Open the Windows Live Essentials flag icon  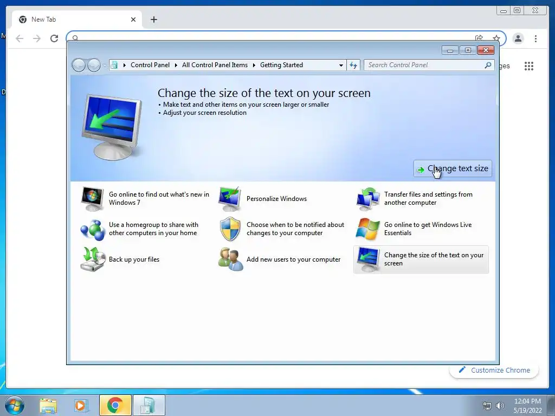click(x=368, y=229)
